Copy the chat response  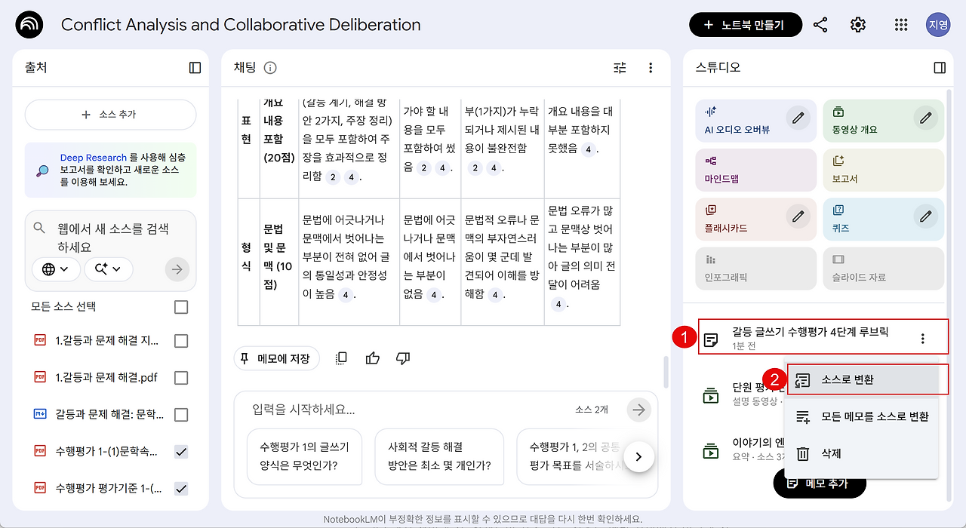tap(341, 358)
